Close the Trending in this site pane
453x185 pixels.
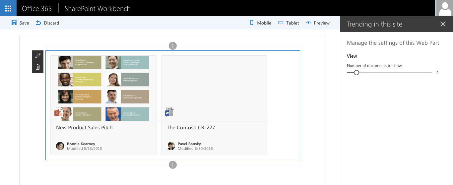pos(443,24)
